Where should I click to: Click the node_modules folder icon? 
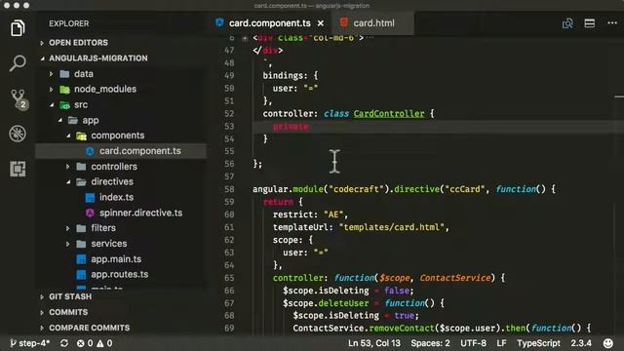(64, 89)
